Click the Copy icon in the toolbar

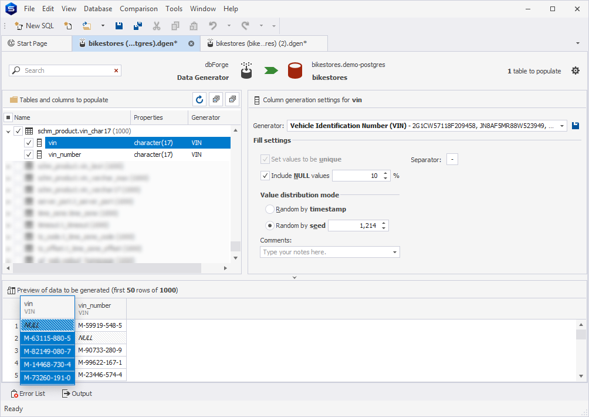175,26
